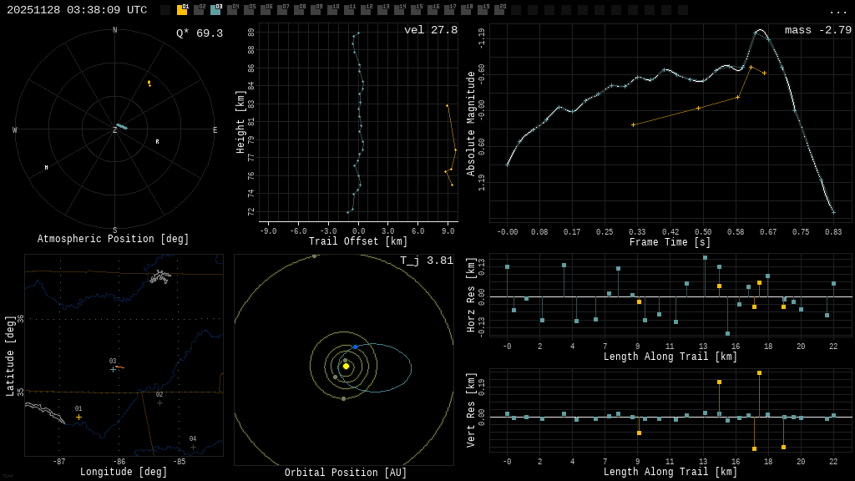855x481 pixels.
Task: Click the M marker in polar plot
Action: (x=46, y=168)
